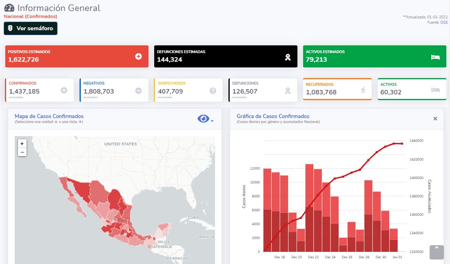Click the scroll-to-top arrow button
Image resolution: width=450 pixels, height=264 pixels.
point(437,252)
